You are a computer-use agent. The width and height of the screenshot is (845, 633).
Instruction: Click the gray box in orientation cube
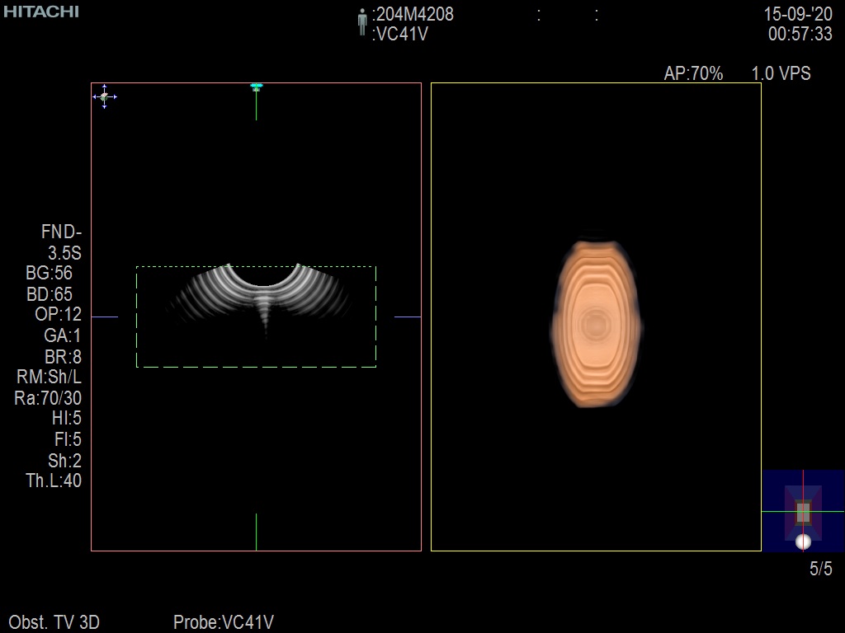[x=803, y=513]
